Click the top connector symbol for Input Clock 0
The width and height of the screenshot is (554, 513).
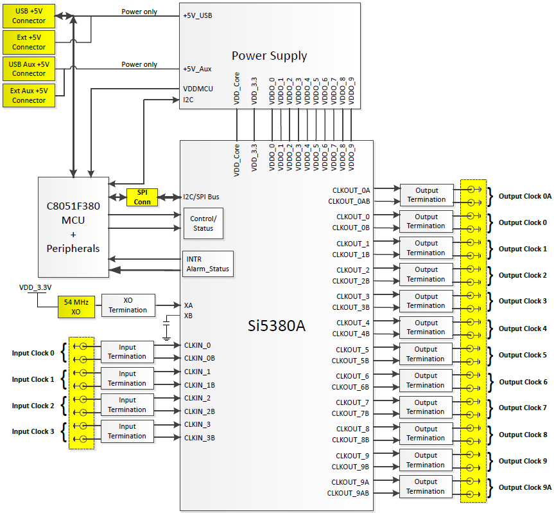coord(82,346)
